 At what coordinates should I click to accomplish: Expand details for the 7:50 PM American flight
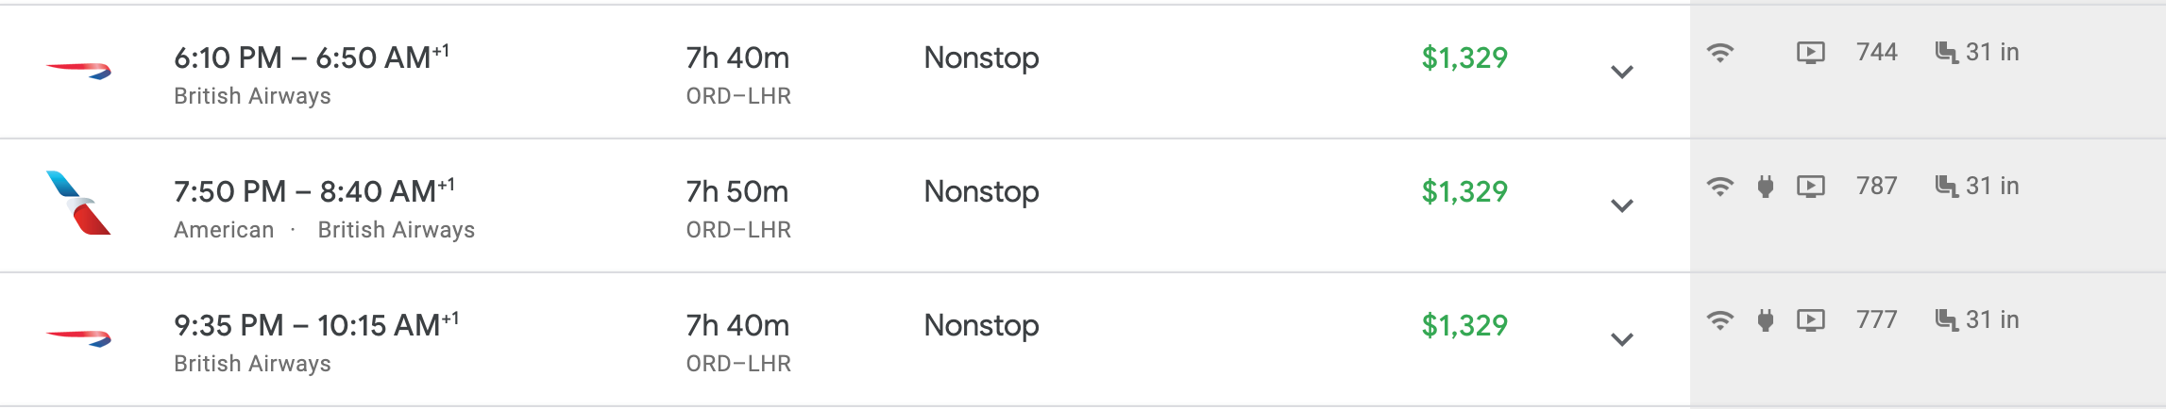(1621, 206)
